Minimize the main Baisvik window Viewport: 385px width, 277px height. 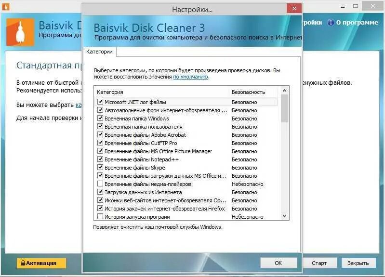pos(343,7)
